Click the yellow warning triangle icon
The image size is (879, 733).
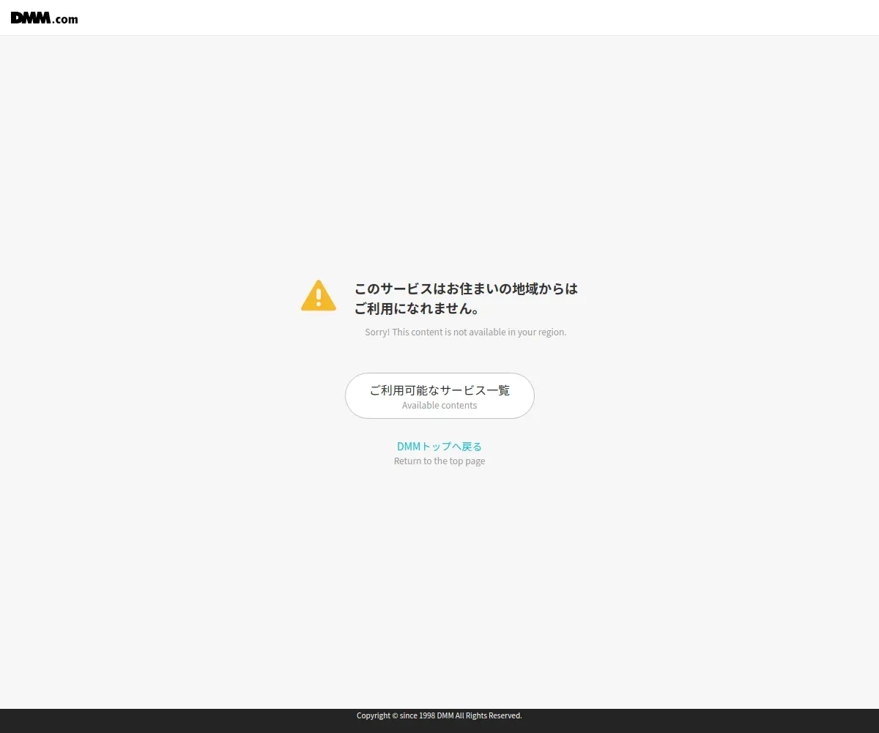319,295
